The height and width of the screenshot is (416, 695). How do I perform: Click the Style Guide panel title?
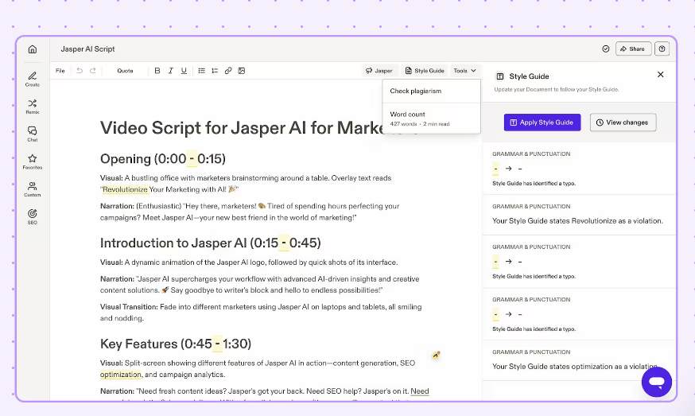click(529, 76)
